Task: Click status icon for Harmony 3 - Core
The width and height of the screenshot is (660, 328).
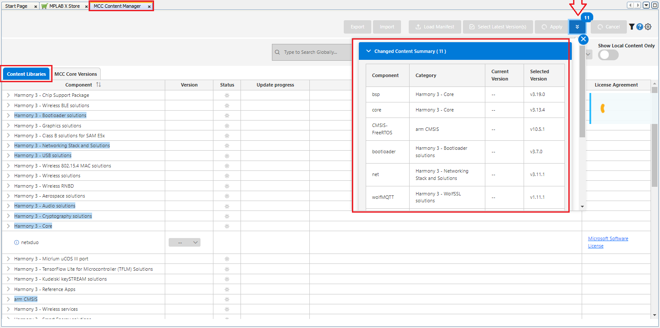Action: pyautogui.click(x=227, y=226)
